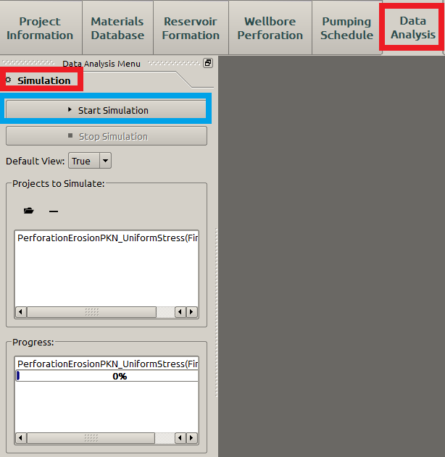Viewport: 445px width, 457px height.
Task: Click progress list scrollbar far-right arrow
Action: [x=191, y=437]
